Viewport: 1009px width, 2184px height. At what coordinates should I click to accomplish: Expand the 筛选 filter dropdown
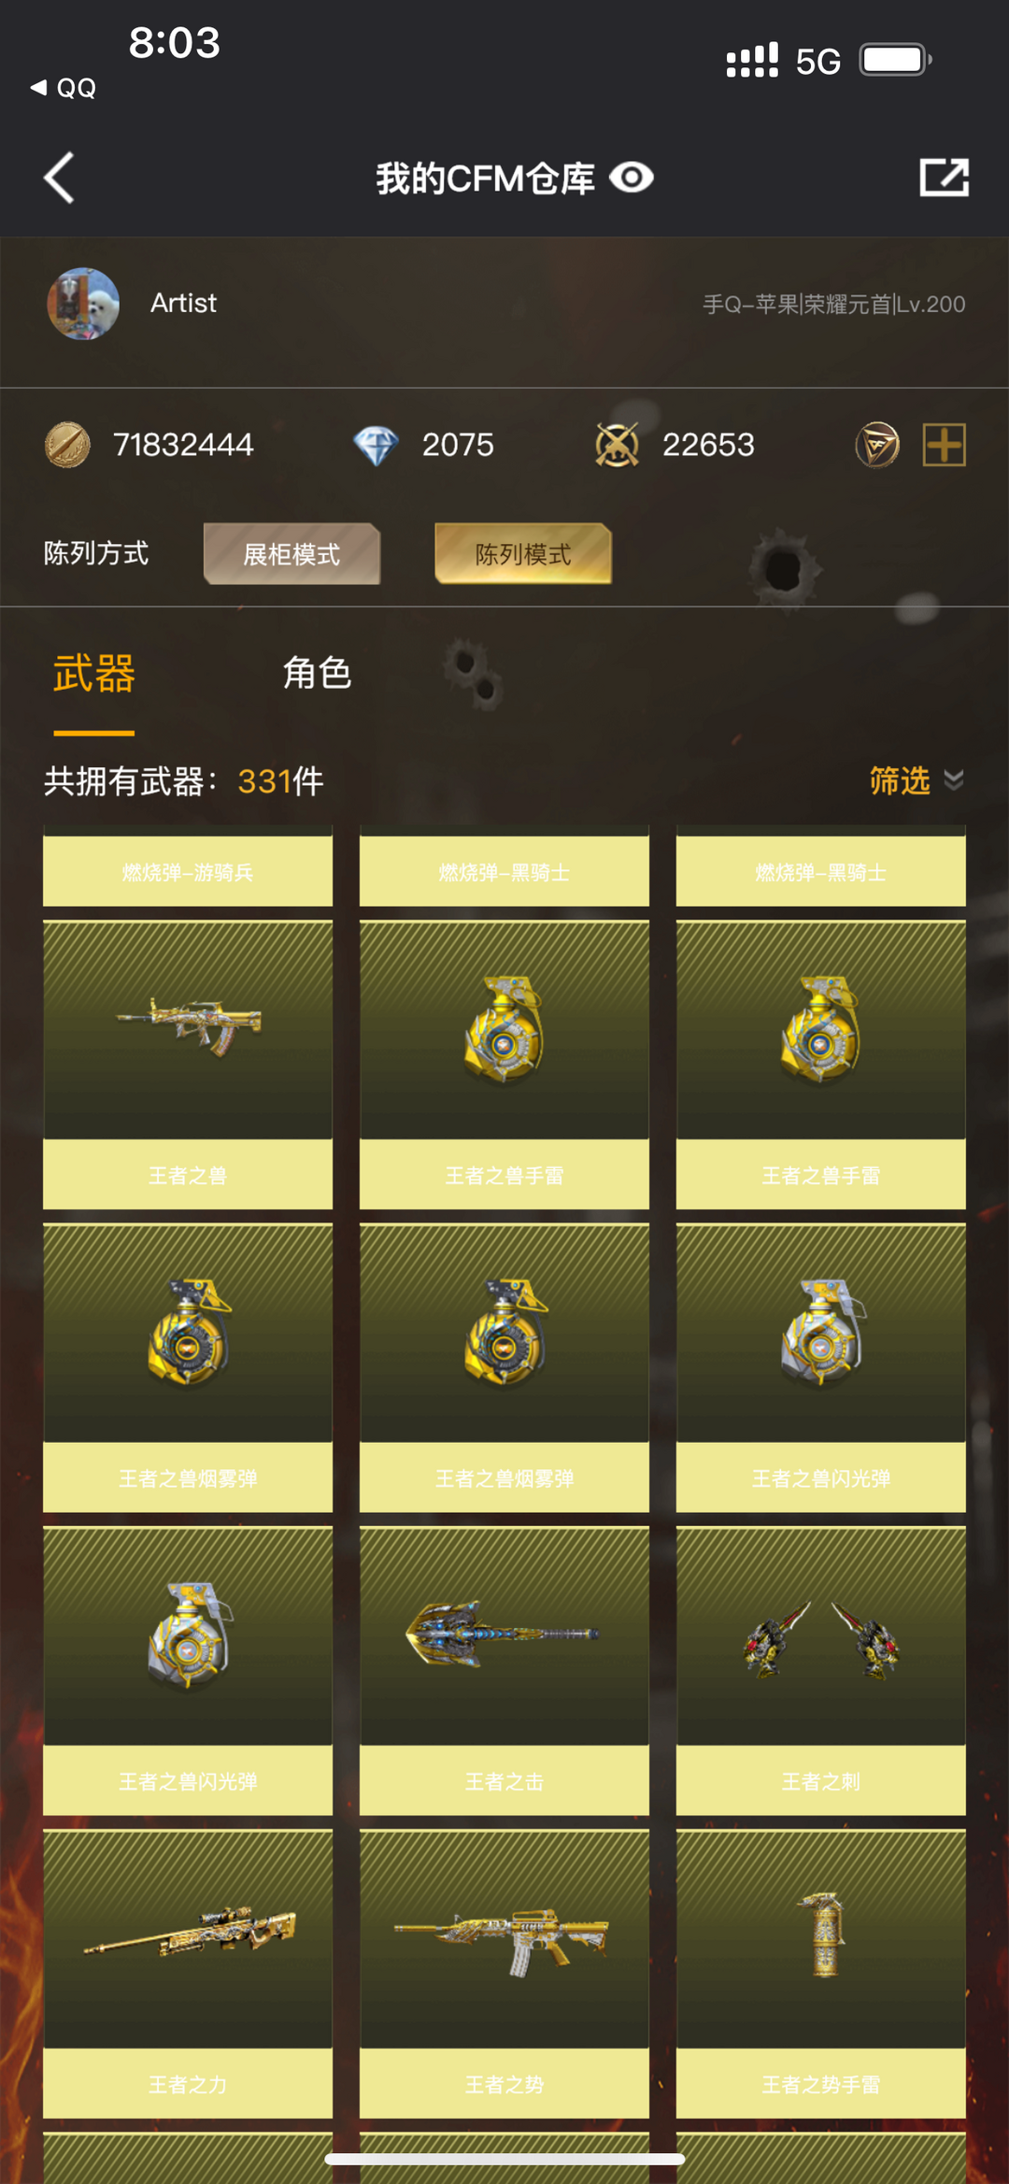pos(916,780)
